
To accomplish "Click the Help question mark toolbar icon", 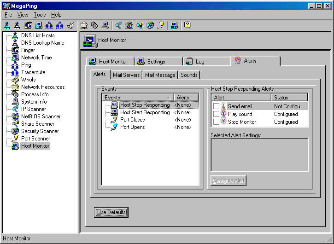I will point(187,25).
